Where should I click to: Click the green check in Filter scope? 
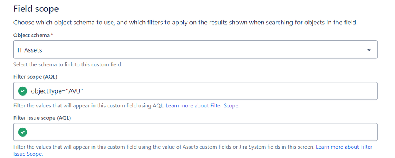point(23,91)
